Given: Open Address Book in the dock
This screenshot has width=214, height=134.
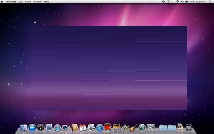Looking at the screenshot, I should click(75, 128).
